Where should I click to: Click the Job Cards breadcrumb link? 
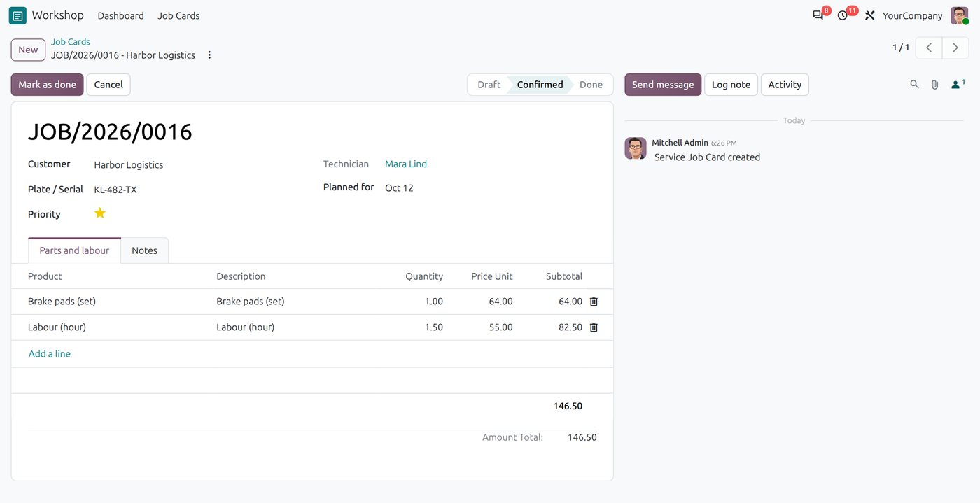(70, 42)
